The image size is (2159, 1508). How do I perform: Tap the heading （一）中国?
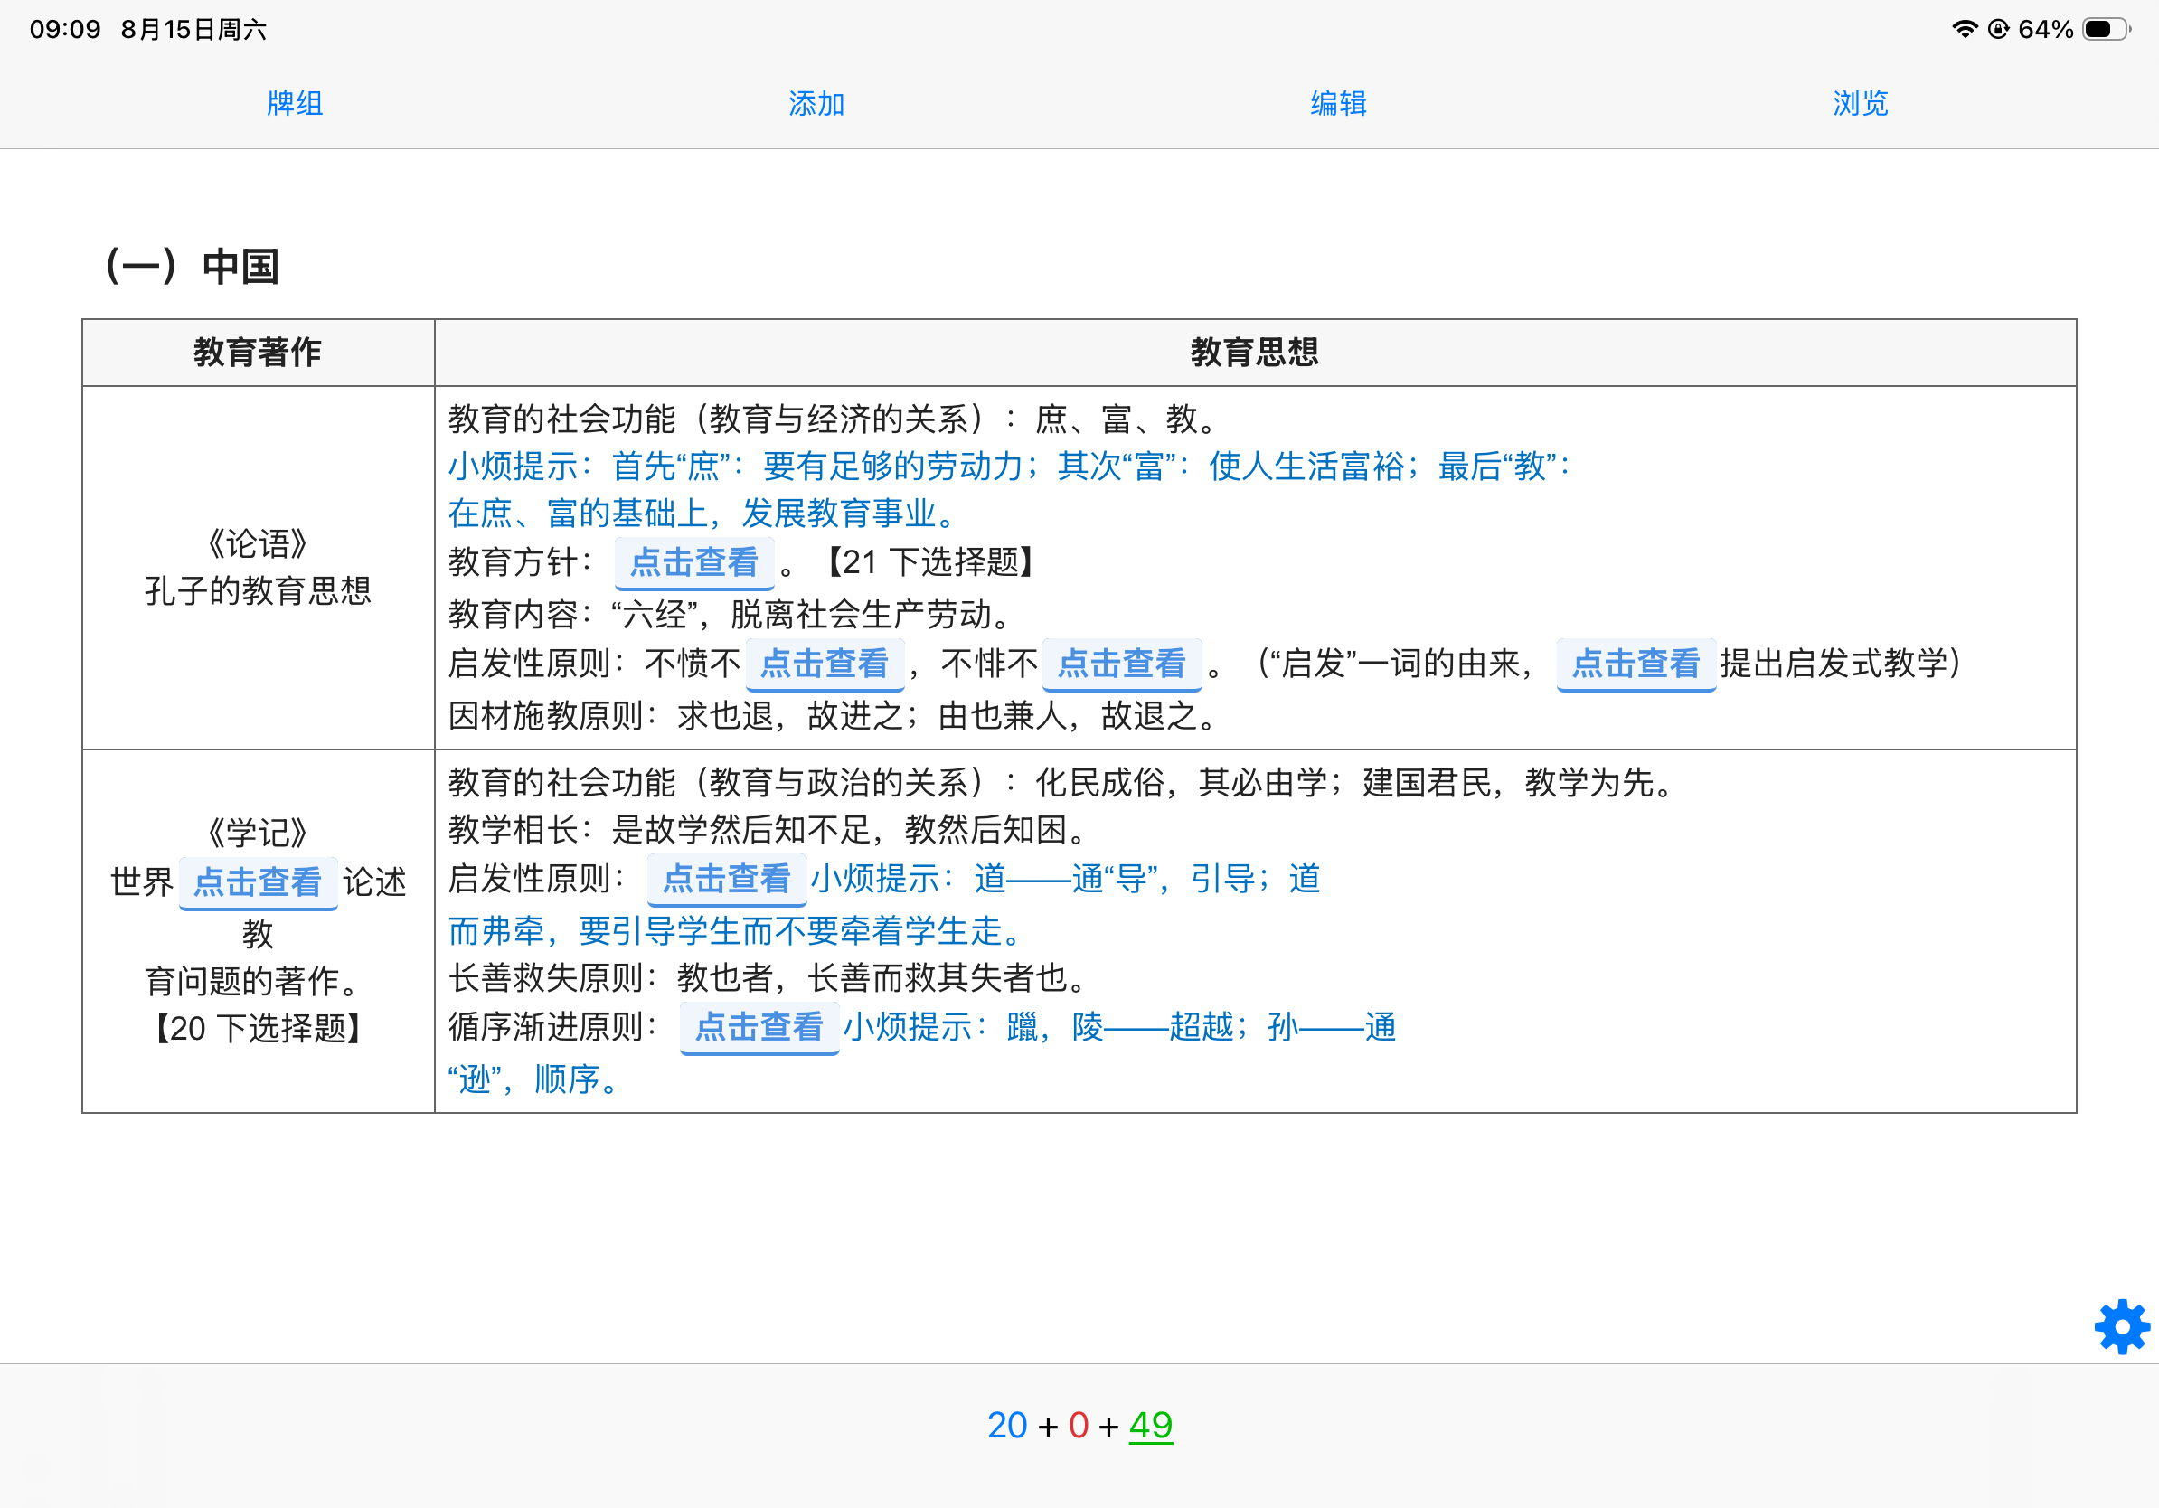(x=192, y=266)
